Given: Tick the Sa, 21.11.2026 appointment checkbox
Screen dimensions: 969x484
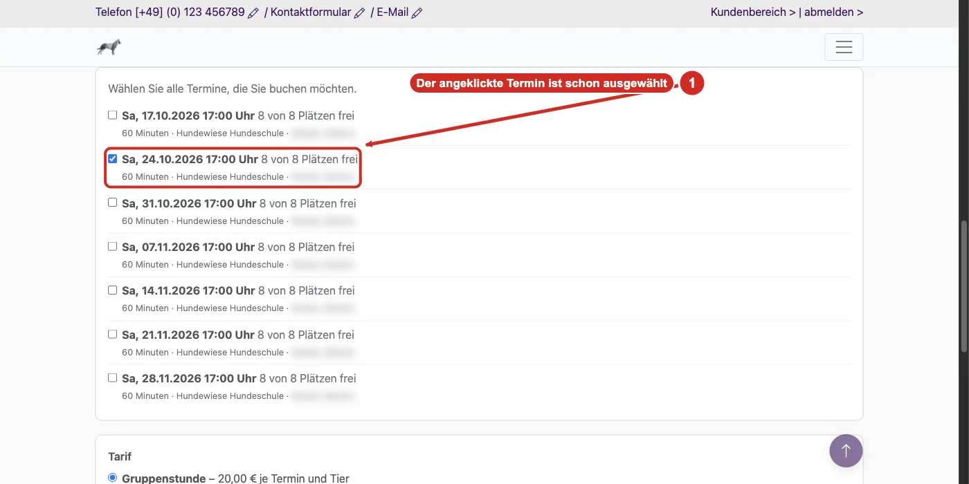Looking at the screenshot, I should click(113, 334).
